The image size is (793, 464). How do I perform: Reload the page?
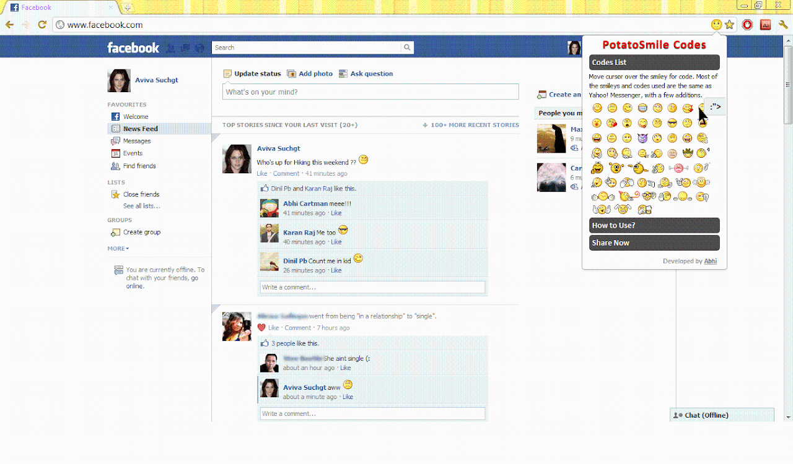click(42, 25)
